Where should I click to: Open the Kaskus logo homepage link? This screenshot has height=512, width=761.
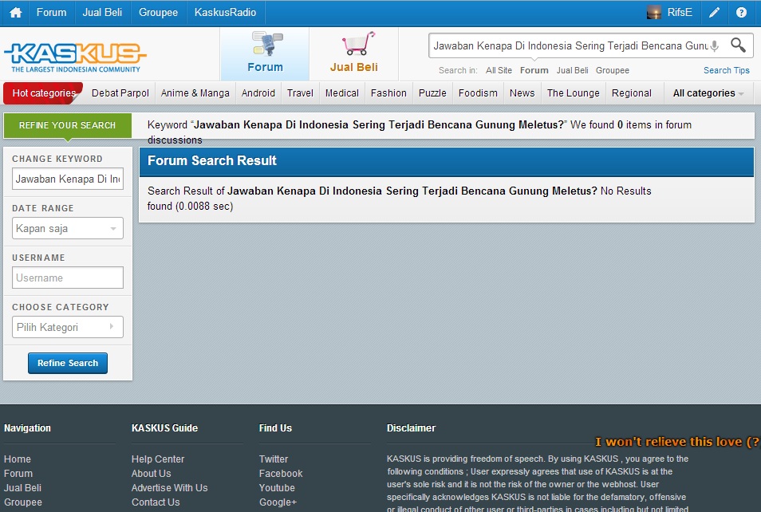(75, 57)
